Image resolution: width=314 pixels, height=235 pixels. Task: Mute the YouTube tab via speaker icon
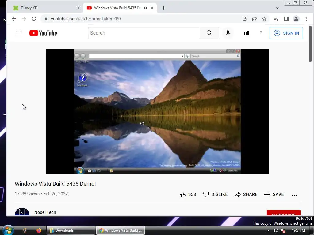(x=145, y=8)
